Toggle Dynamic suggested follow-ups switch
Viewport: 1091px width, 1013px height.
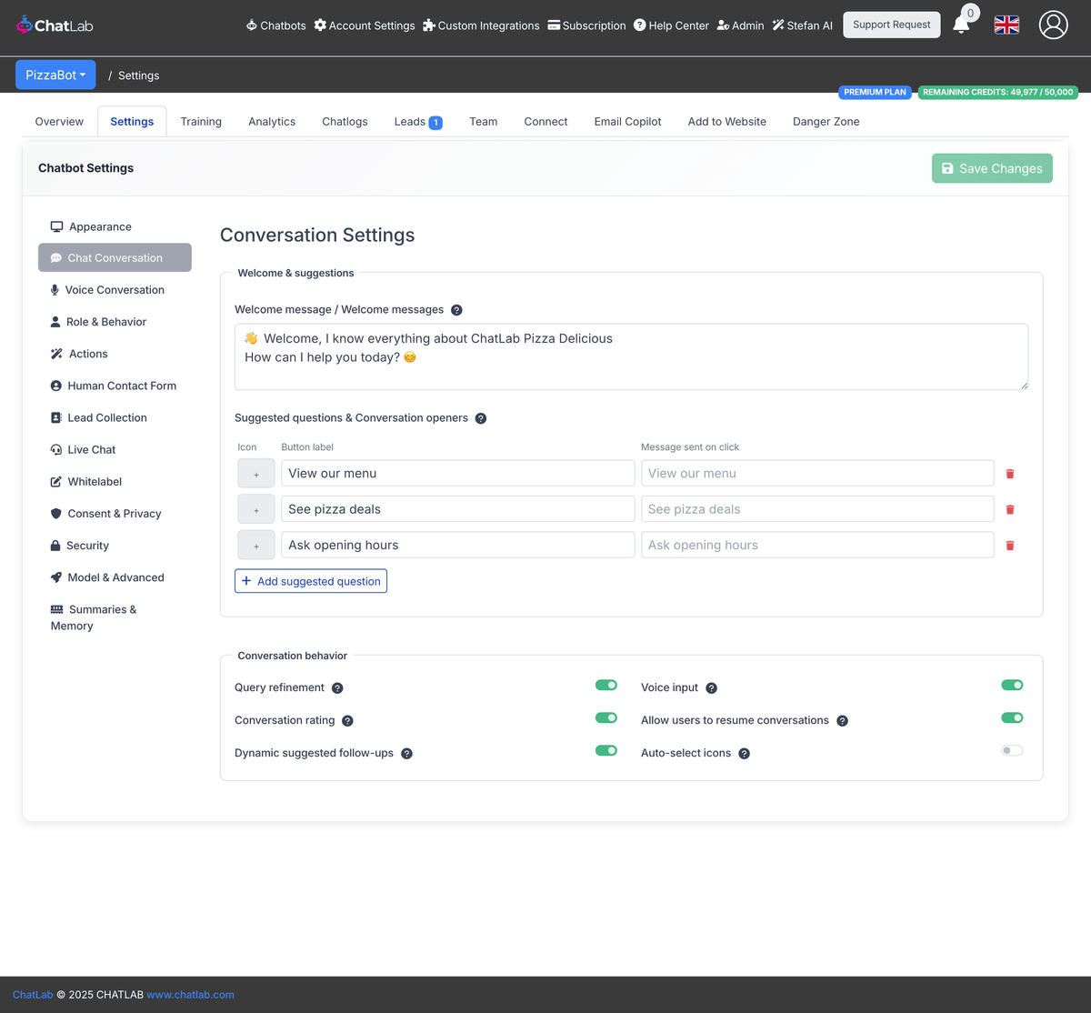pos(606,751)
